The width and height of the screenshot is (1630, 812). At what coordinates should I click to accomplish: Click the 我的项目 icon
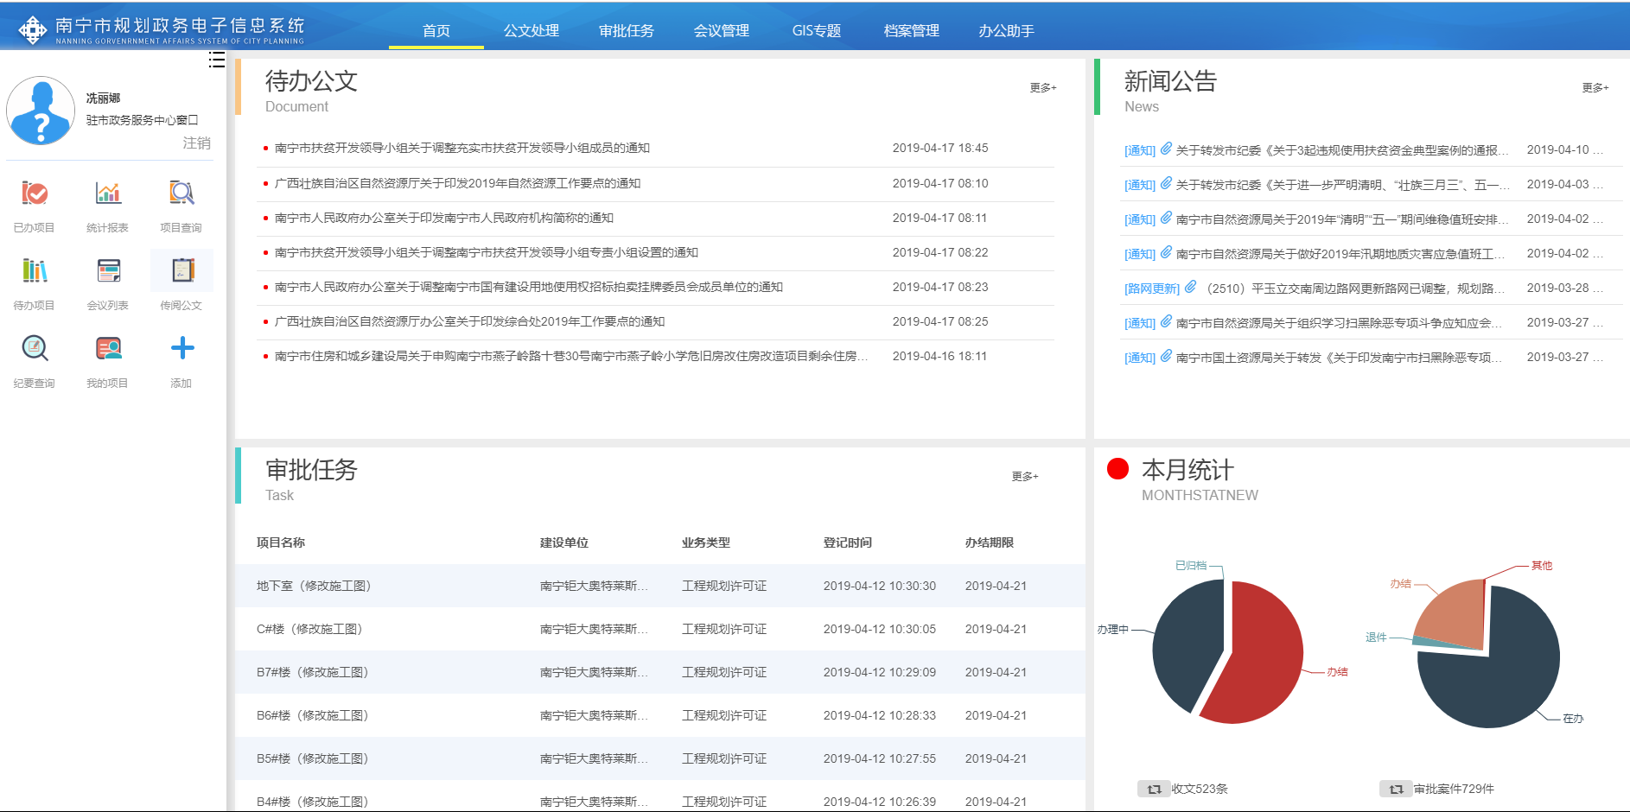[108, 349]
